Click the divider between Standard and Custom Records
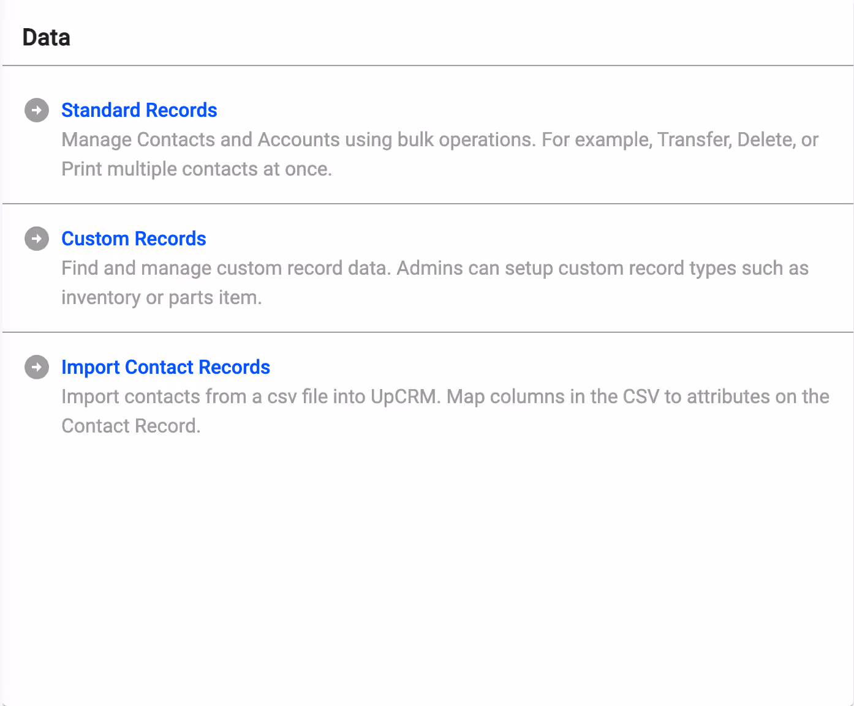 [428, 204]
